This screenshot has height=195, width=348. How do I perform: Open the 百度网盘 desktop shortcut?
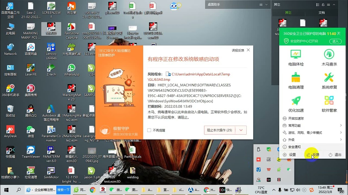(31, 49)
